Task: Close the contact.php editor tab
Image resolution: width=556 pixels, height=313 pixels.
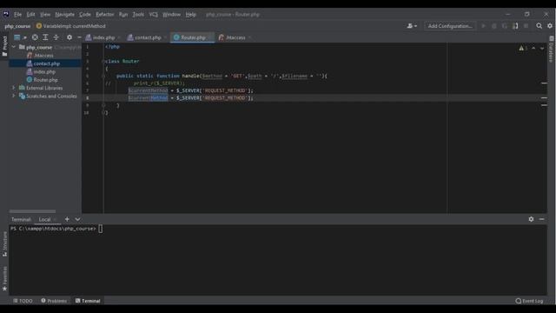Action: pos(165,37)
